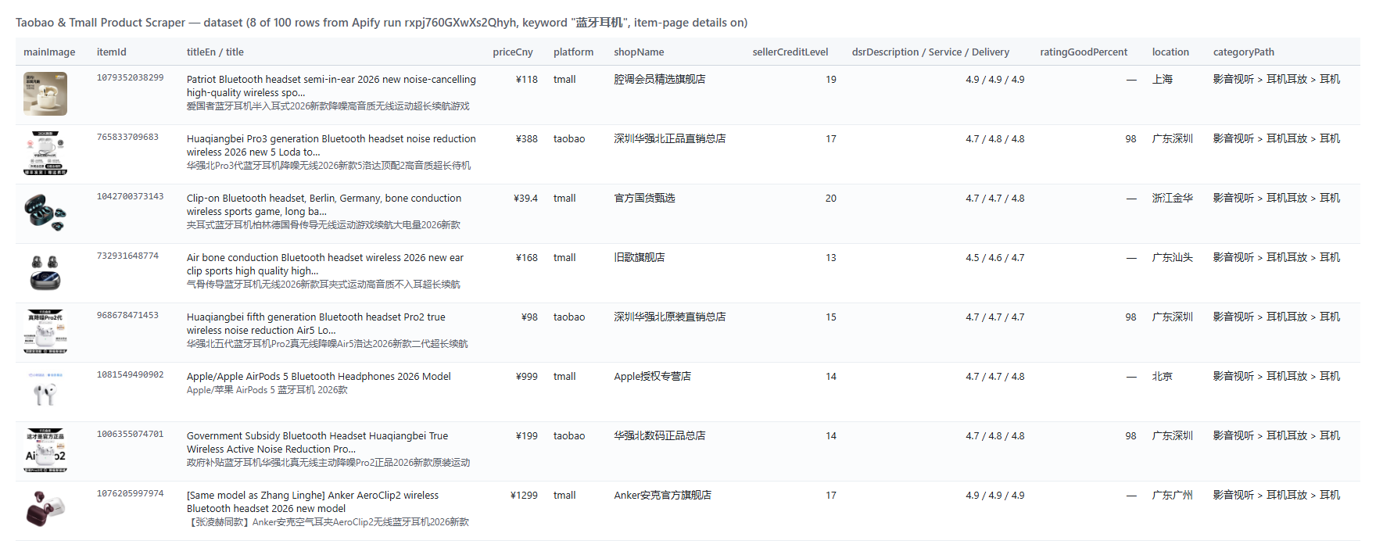The image size is (1376, 555).
Task: Click the ¥199 price cell
Action: [527, 436]
